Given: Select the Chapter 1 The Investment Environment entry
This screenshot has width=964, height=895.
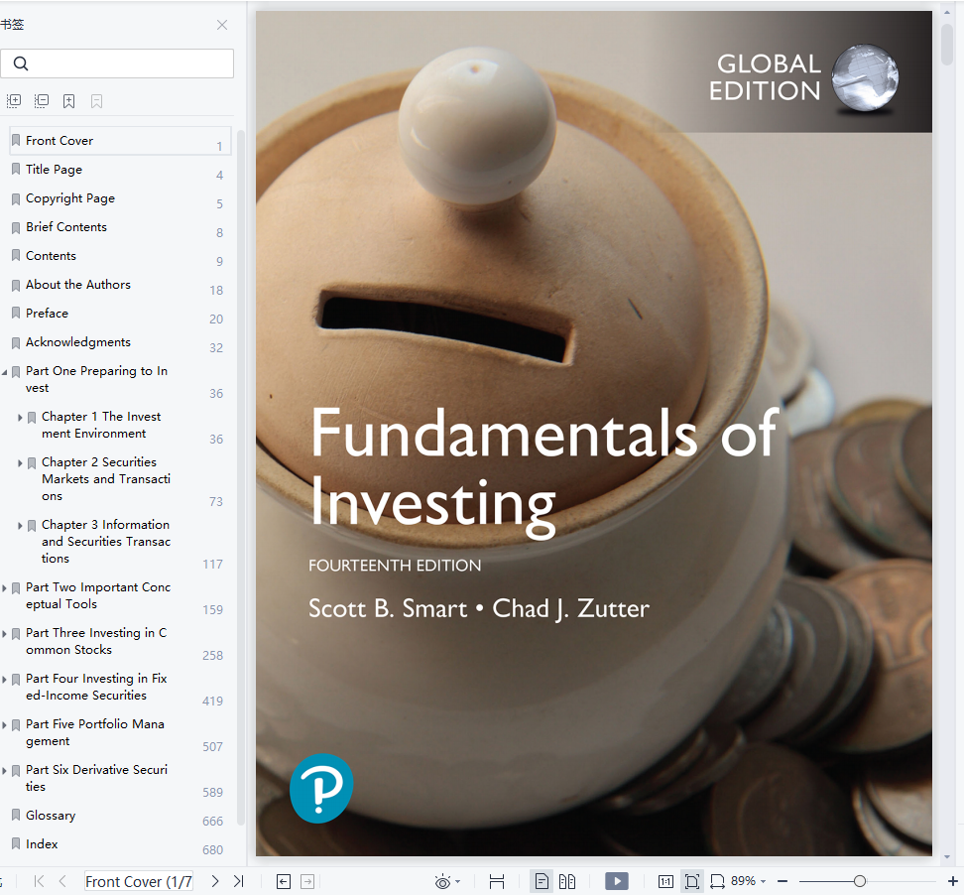Looking at the screenshot, I should point(101,425).
